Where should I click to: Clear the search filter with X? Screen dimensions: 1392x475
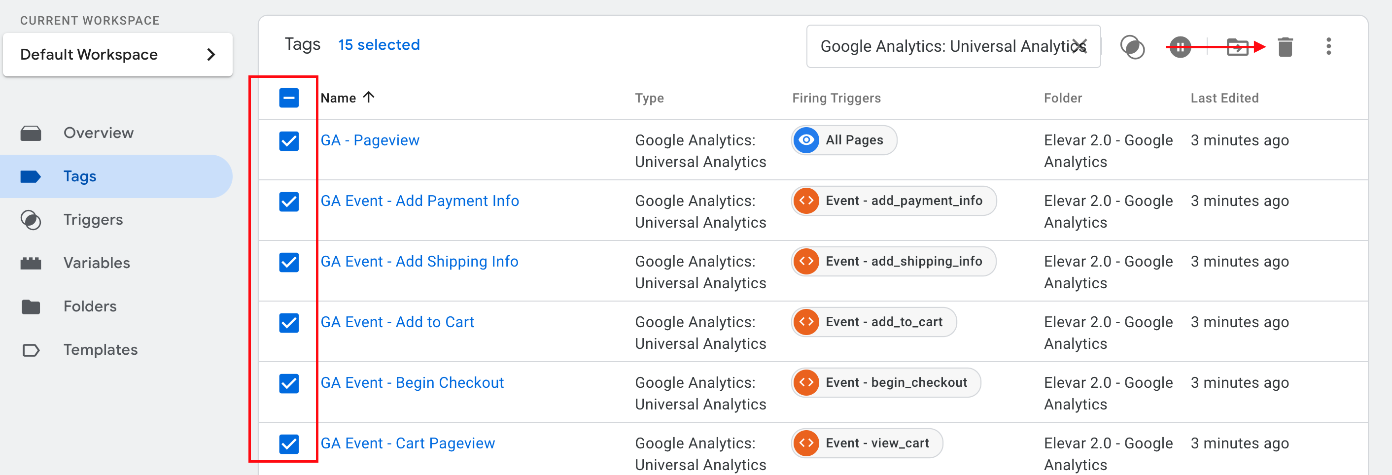(1079, 46)
